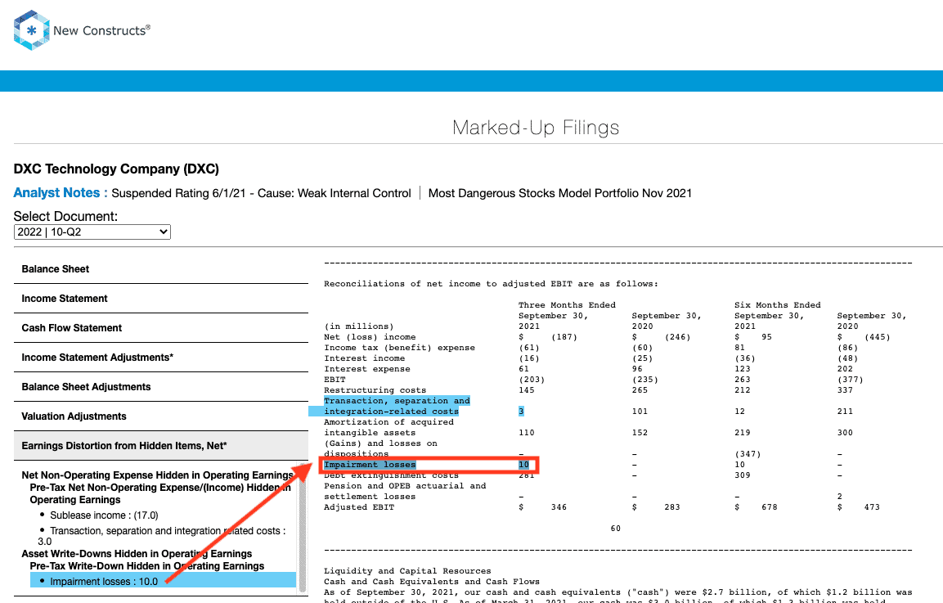Select Earnings Distortion from Hidden Items tab
Image resolution: width=943 pixels, height=603 pixels.
[x=160, y=446]
